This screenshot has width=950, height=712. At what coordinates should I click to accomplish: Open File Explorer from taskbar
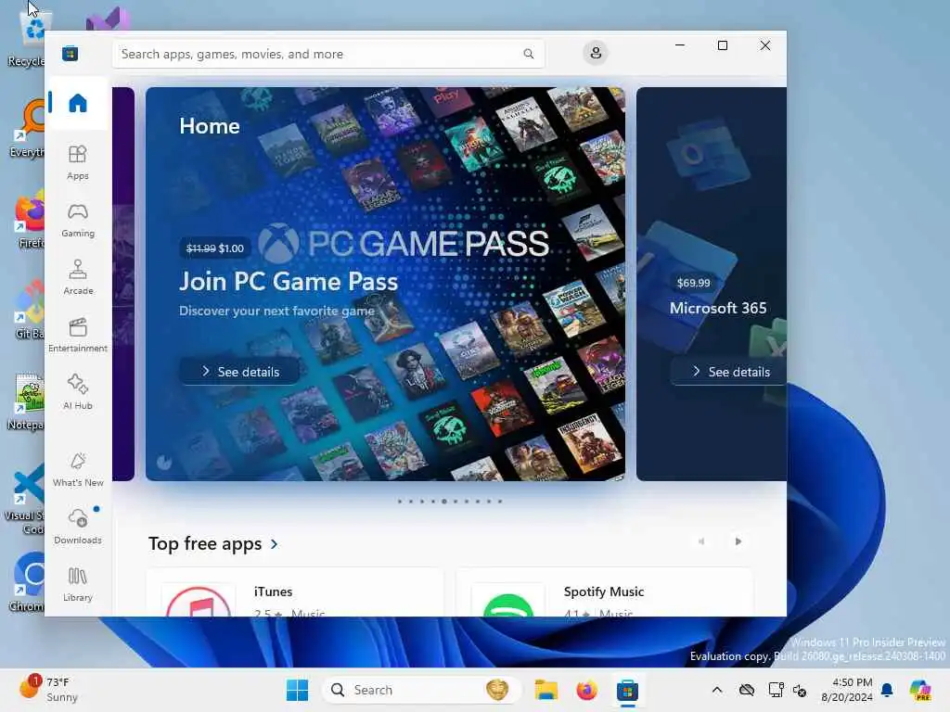pos(546,690)
